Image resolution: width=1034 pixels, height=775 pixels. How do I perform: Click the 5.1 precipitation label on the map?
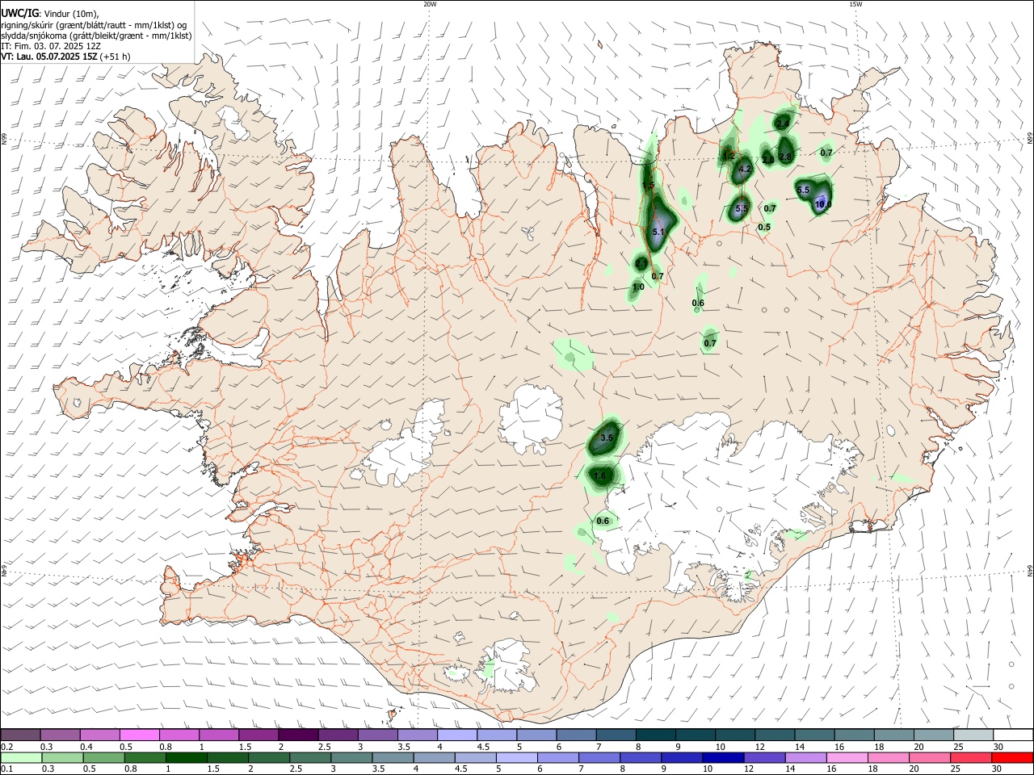pyautogui.click(x=658, y=232)
